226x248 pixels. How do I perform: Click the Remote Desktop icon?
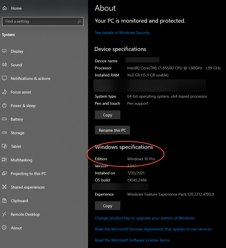tap(4, 214)
